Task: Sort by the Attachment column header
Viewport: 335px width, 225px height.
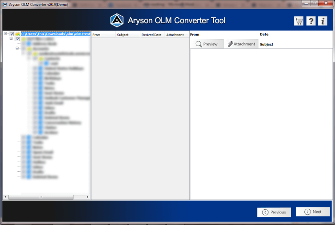Action: point(177,35)
